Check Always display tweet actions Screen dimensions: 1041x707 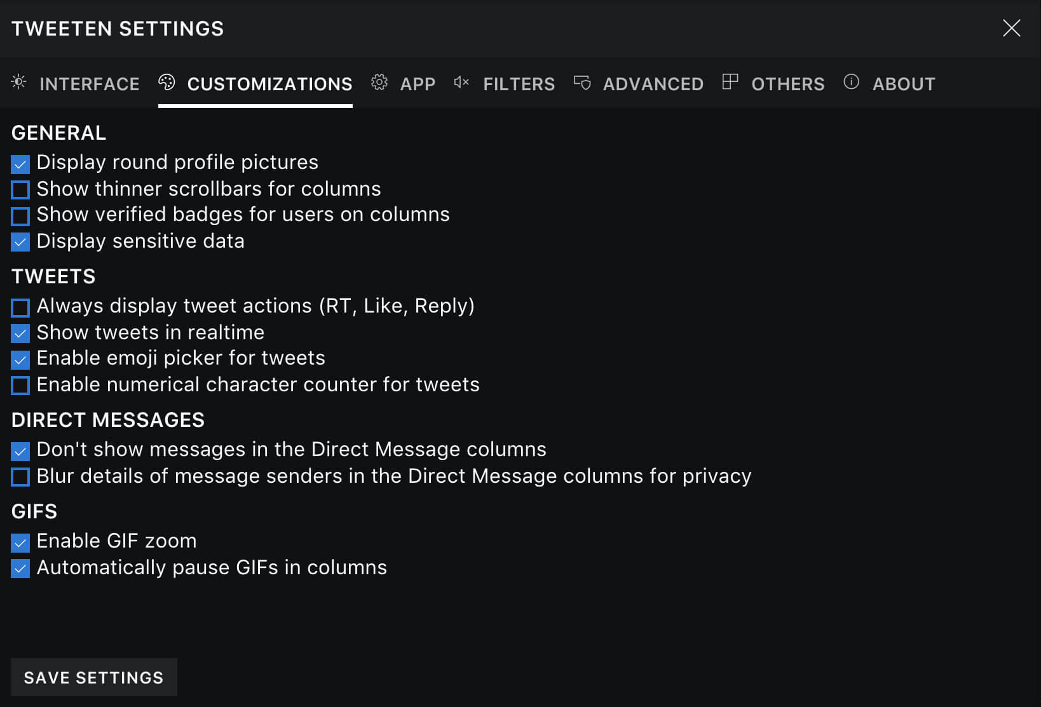(x=20, y=307)
